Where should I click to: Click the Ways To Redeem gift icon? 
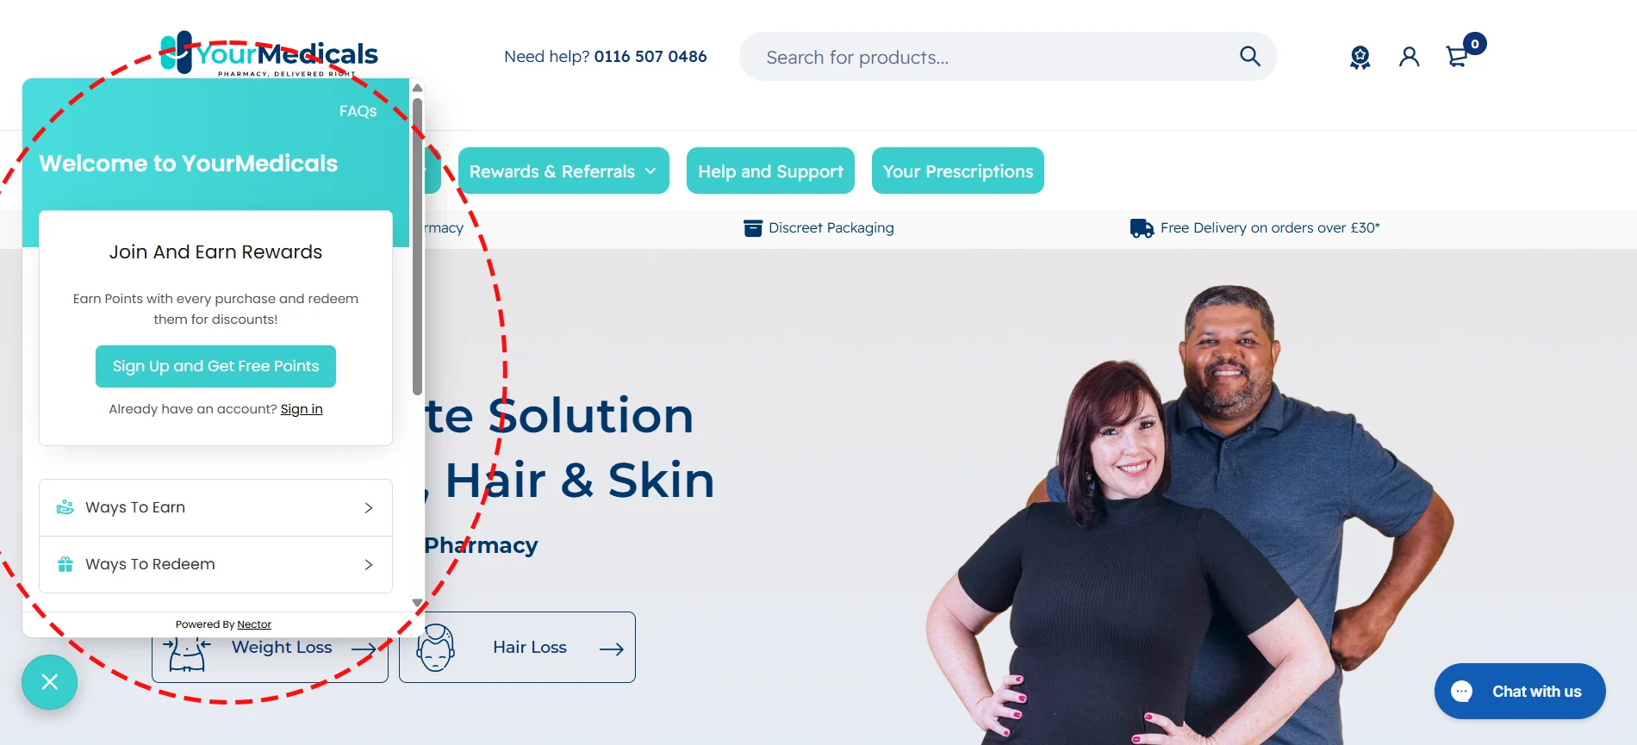(65, 564)
